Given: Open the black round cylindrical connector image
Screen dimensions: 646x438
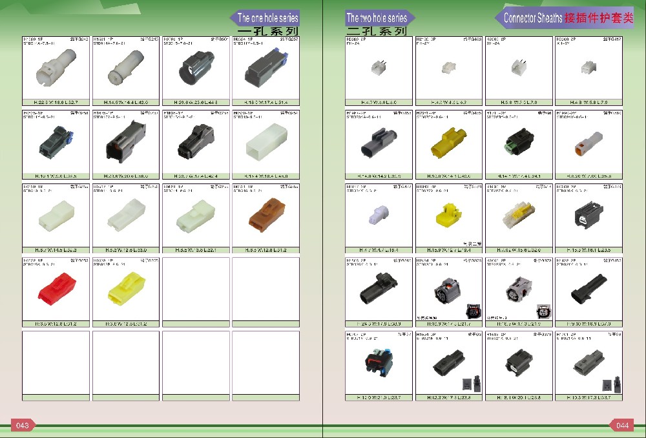Looking at the screenshot, I should click(196, 67).
